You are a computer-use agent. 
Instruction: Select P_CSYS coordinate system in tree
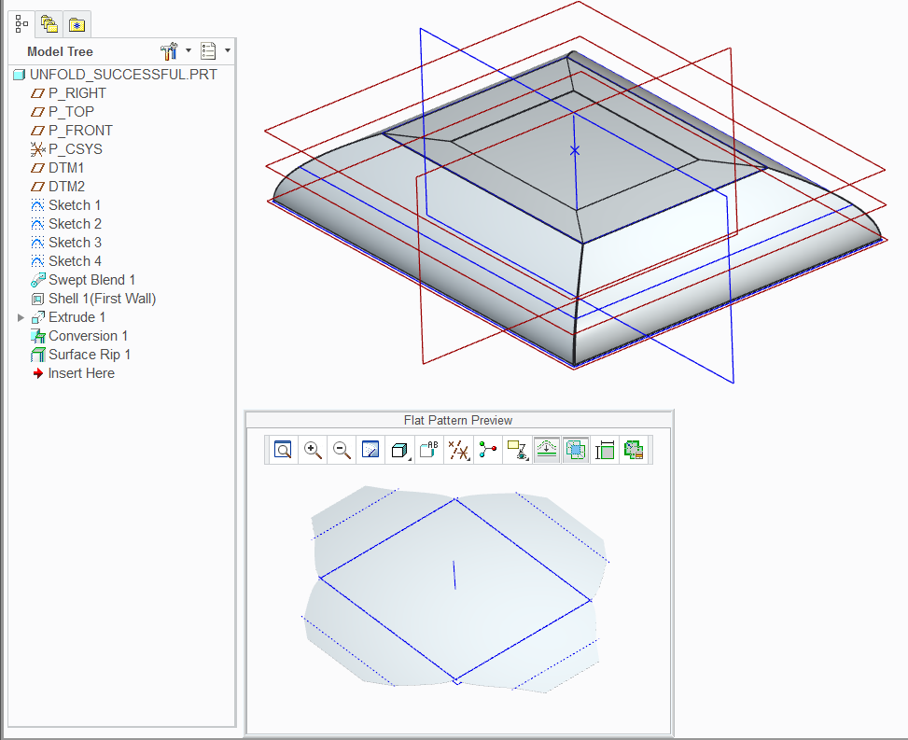(66, 148)
